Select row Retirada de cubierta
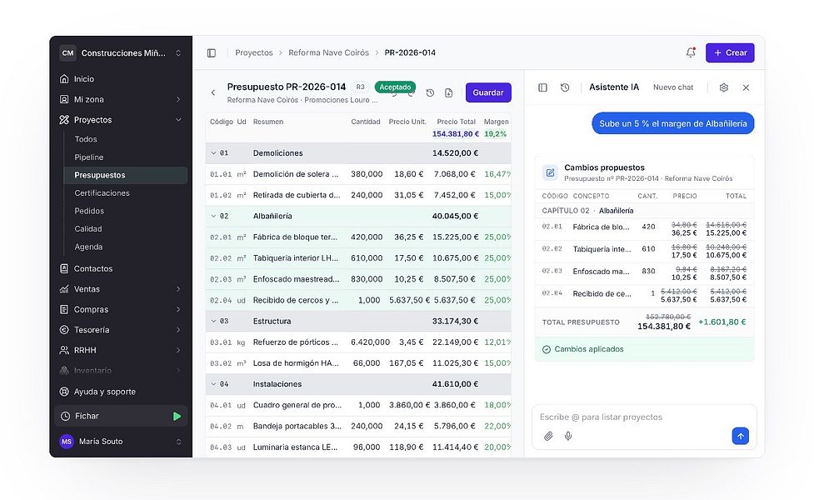 point(358,195)
